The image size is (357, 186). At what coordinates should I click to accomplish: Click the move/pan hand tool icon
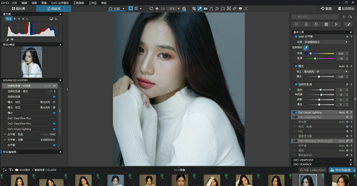coord(157,9)
